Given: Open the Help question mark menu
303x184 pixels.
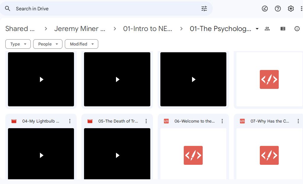Looking at the screenshot, I should pyautogui.click(x=278, y=9).
